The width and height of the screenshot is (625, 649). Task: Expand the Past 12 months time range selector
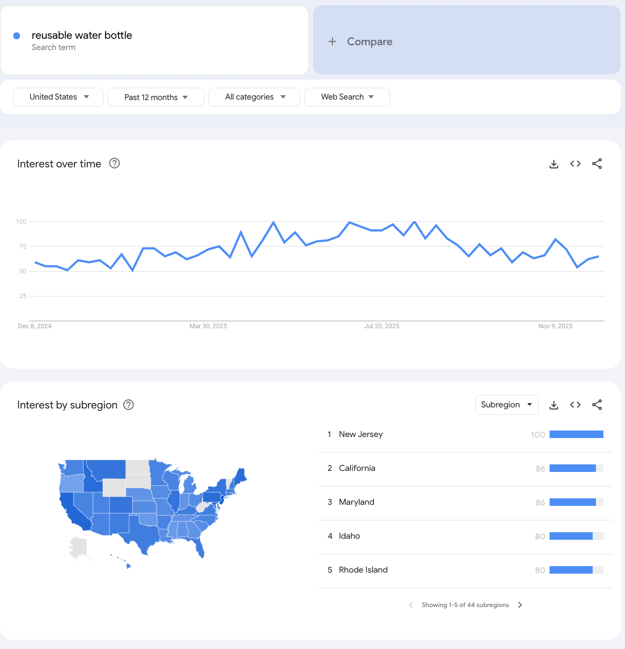(156, 97)
